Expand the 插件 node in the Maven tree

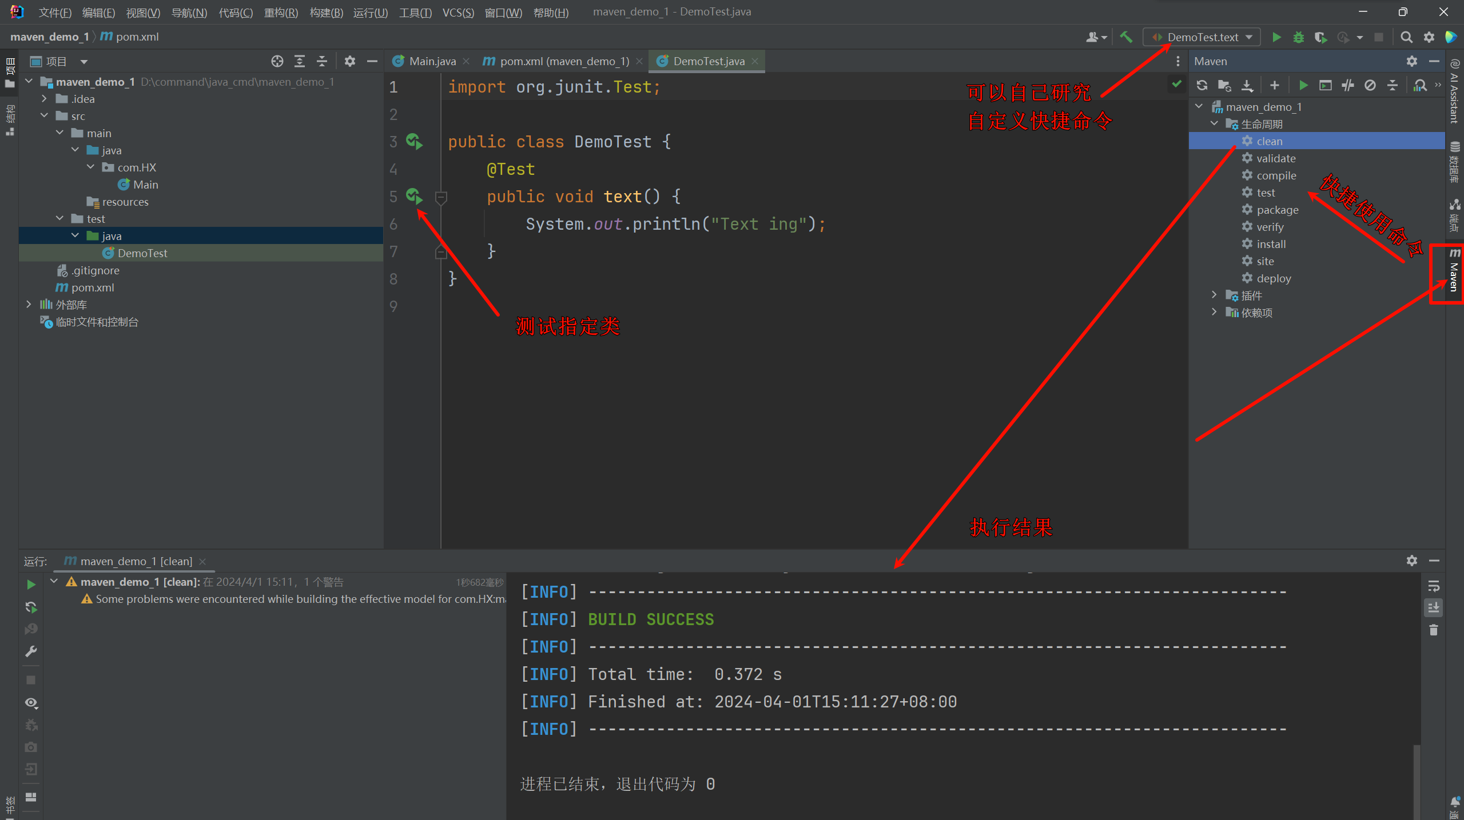[x=1214, y=295]
